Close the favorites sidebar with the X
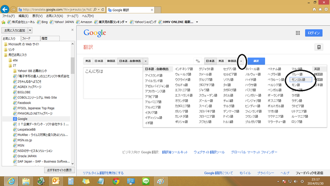 tap(72, 30)
